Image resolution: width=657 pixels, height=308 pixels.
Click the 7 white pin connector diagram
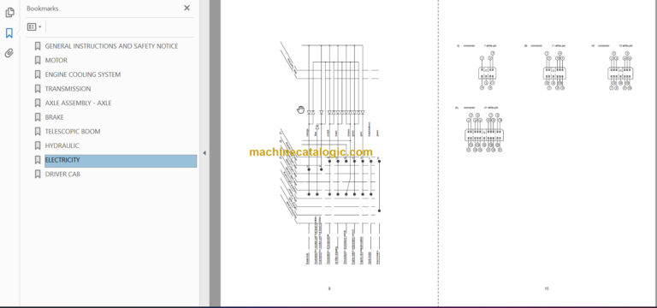click(487, 71)
